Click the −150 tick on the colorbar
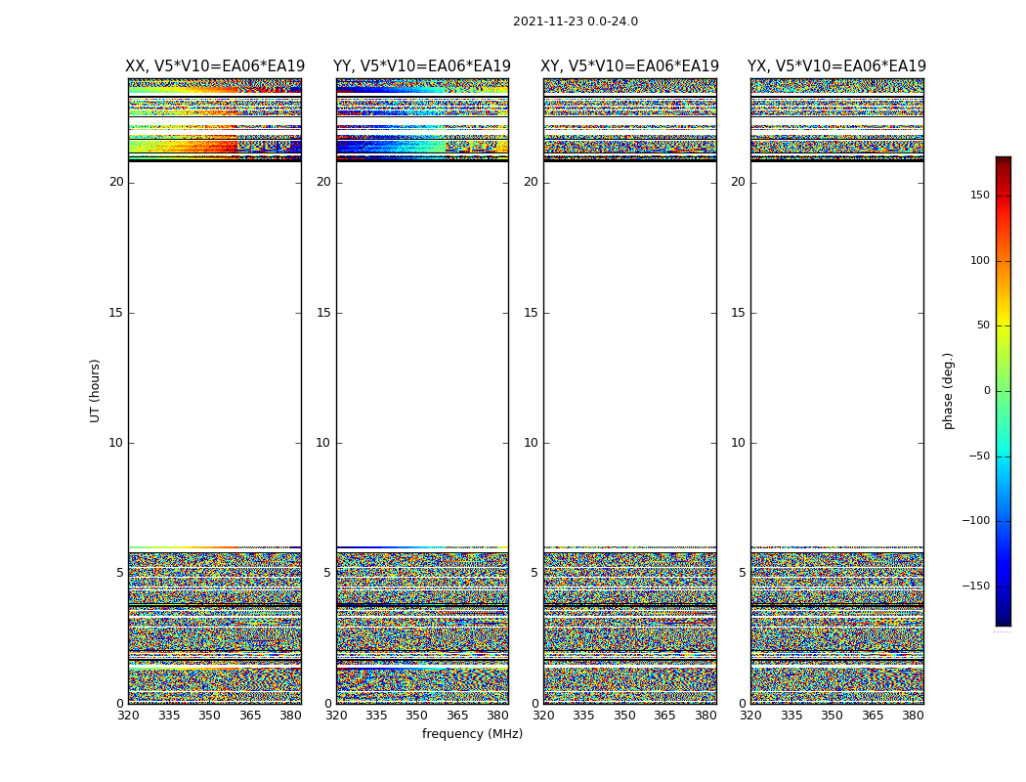 976,586
